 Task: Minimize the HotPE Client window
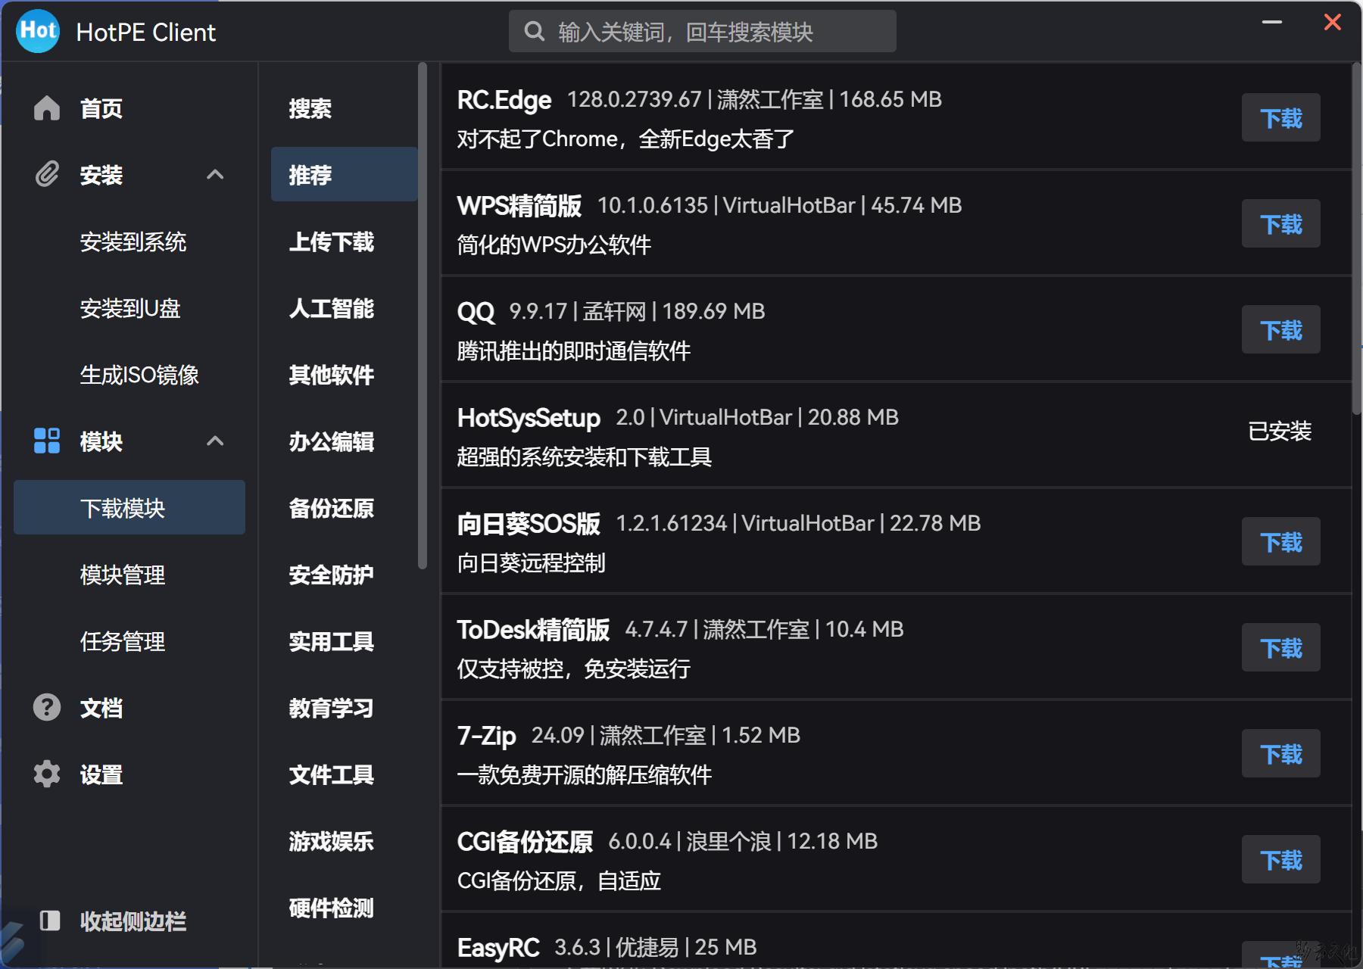click(x=1272, y=22)
